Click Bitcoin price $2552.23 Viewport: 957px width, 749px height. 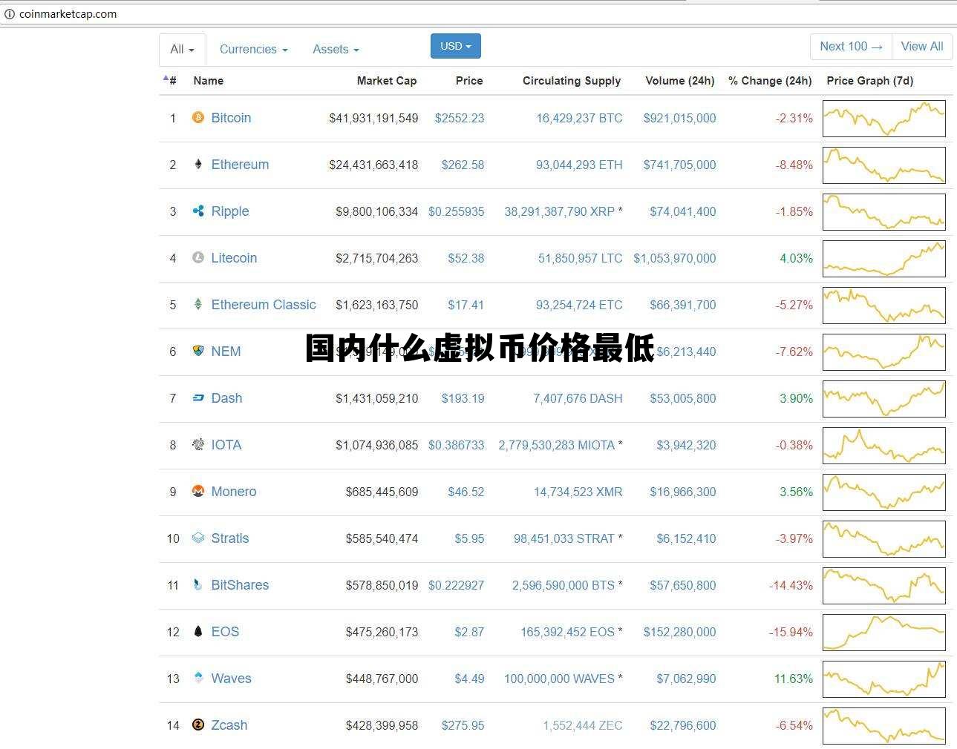(460, 117)
